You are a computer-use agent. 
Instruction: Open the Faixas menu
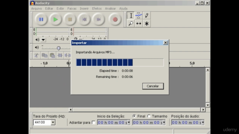click(72, 9)
